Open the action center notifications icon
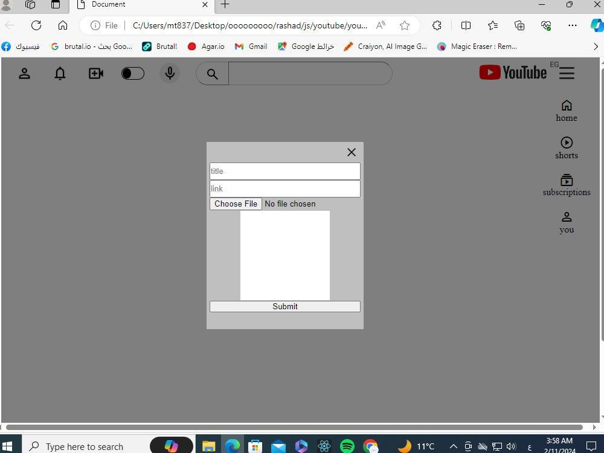604x453 pixels. click(591, 446)
